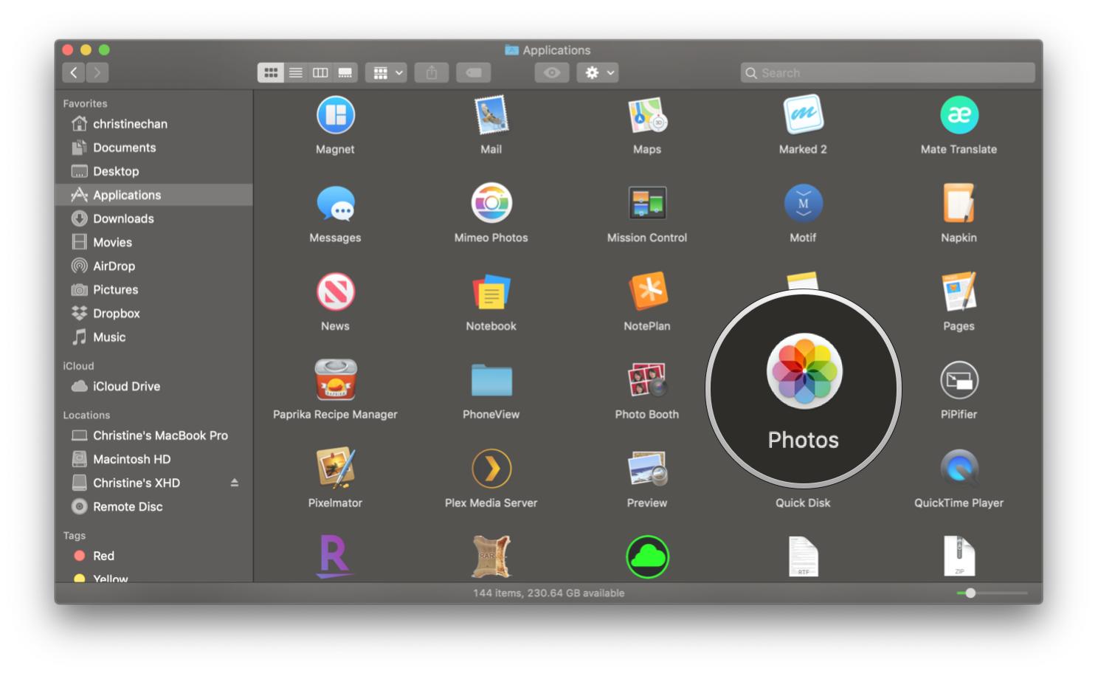
Task: Click the Share toolbar button
Action: point(432,72)
